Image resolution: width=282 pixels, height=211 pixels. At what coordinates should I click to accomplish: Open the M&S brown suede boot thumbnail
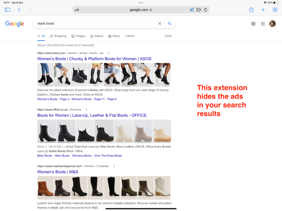45,188
